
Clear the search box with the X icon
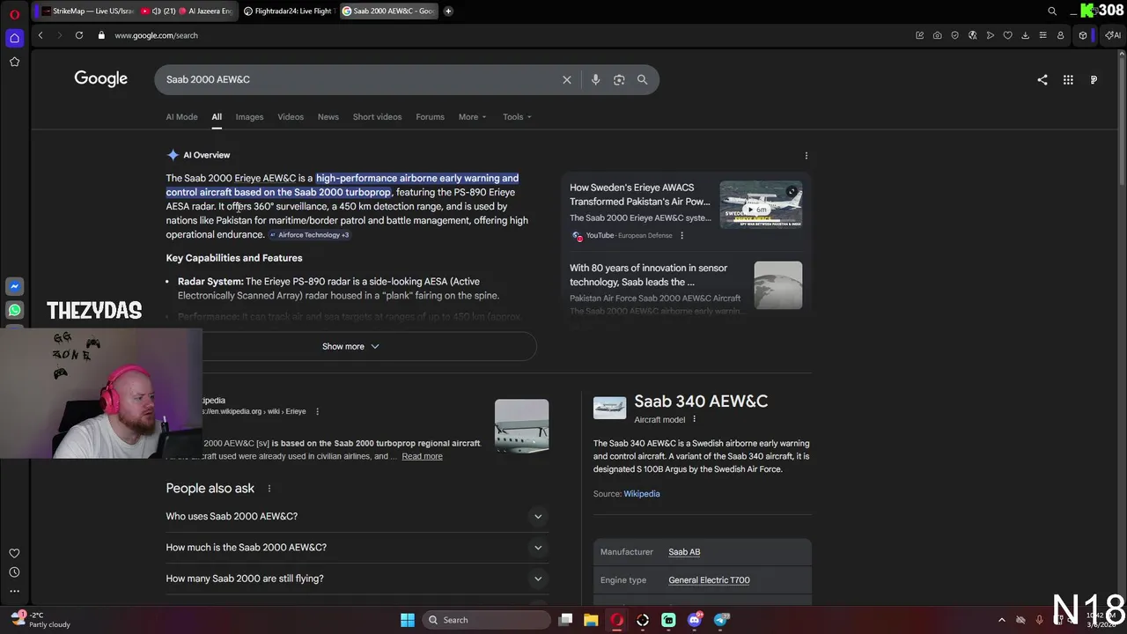(567, 79)
